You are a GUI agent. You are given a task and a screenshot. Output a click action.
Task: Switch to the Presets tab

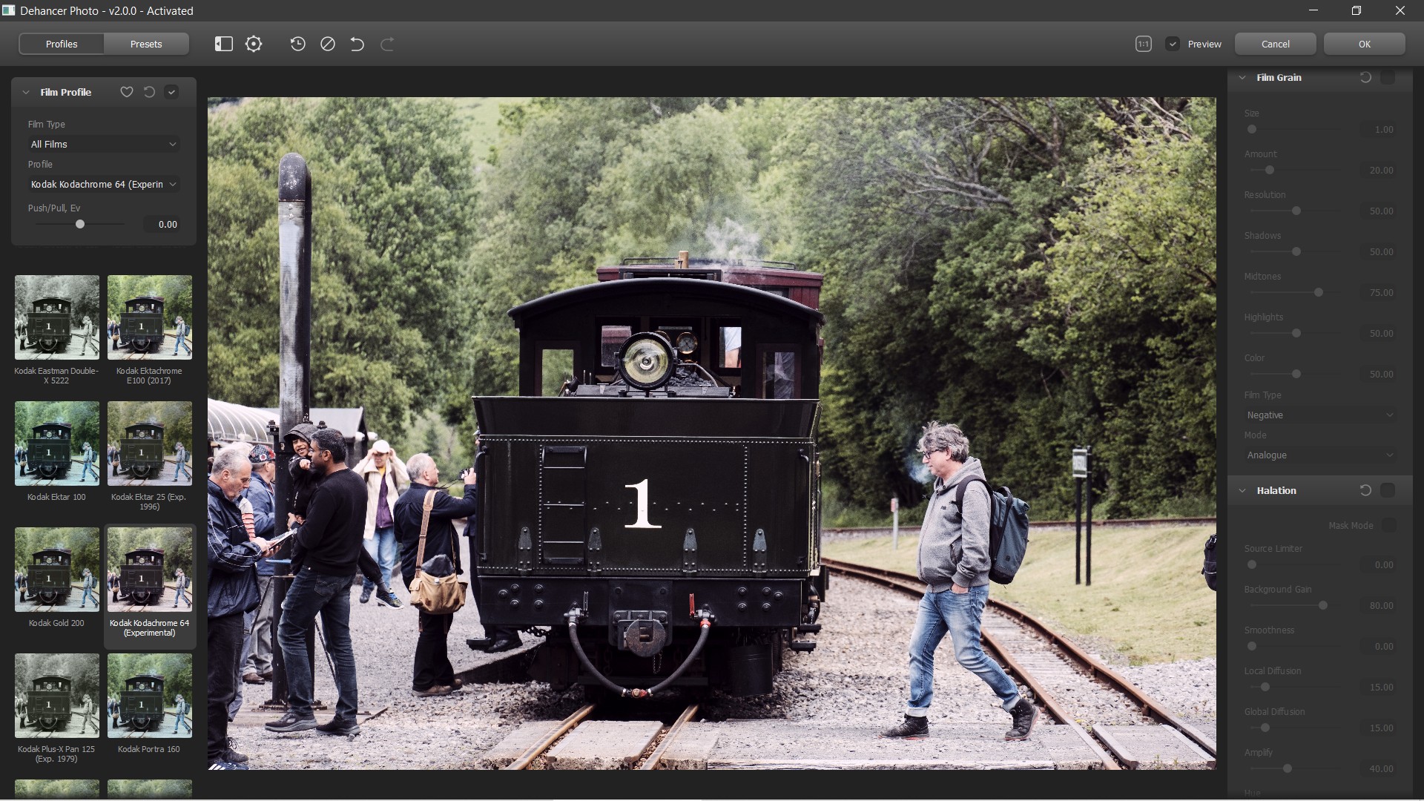(x=145, y=44)
